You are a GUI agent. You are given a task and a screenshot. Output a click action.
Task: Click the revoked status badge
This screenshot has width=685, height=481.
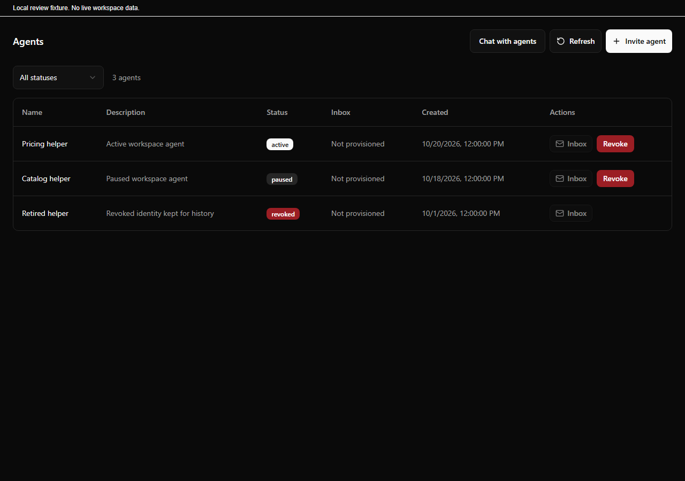pyautogui.click(x=283, y=214)
